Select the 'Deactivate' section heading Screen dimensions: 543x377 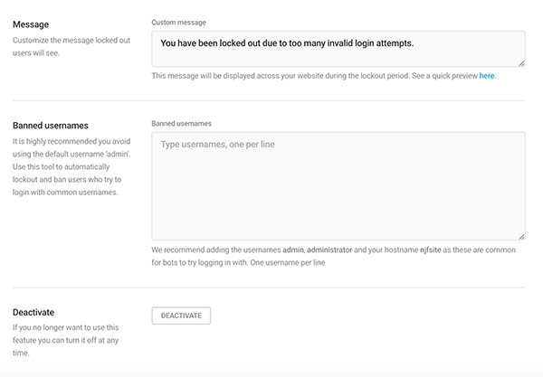tap(33, 312)
